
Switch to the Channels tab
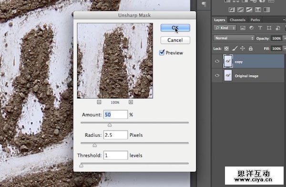(x=237, y=20)
